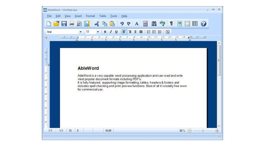This screenshot has height=149, width=267.
Task: Open the Tools menu
Action: coord(114,16)
